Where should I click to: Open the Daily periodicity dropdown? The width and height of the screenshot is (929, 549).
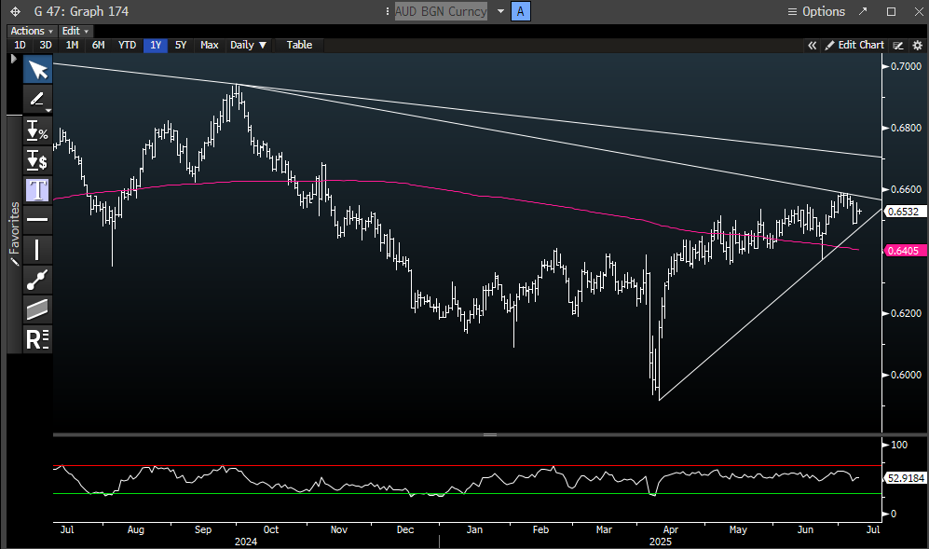click(x=248, y=45)
